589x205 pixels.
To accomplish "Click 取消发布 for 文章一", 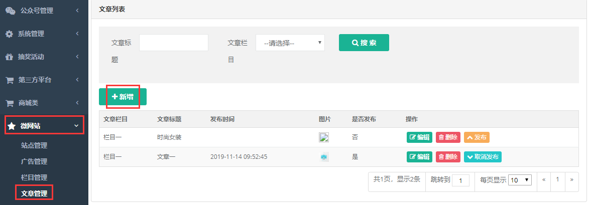I will tap(483, 157).
